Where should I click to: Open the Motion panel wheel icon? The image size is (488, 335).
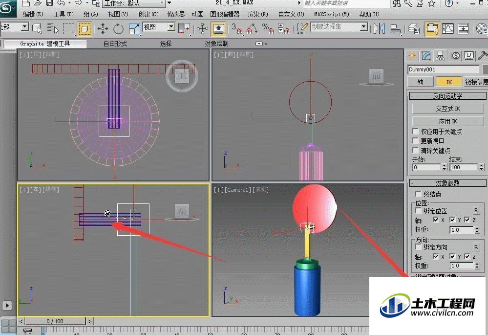(x=455, y=56)
